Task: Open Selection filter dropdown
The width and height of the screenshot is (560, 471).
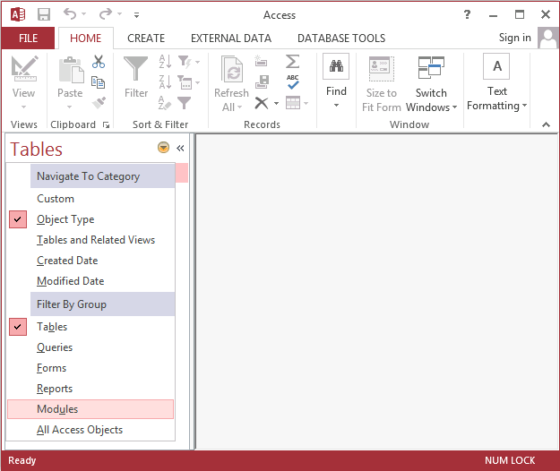Action: (x=189, y=62)
